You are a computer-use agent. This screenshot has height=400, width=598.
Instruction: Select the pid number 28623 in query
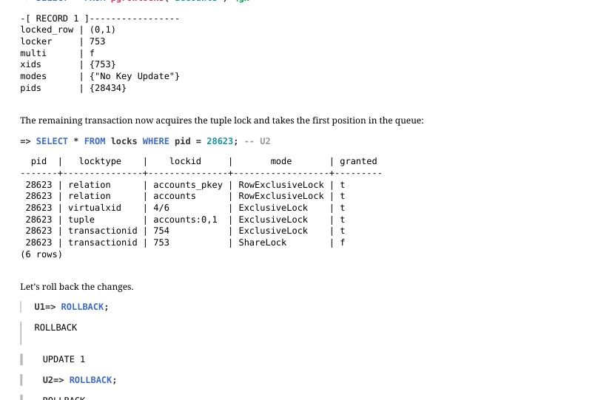[220, 141]
